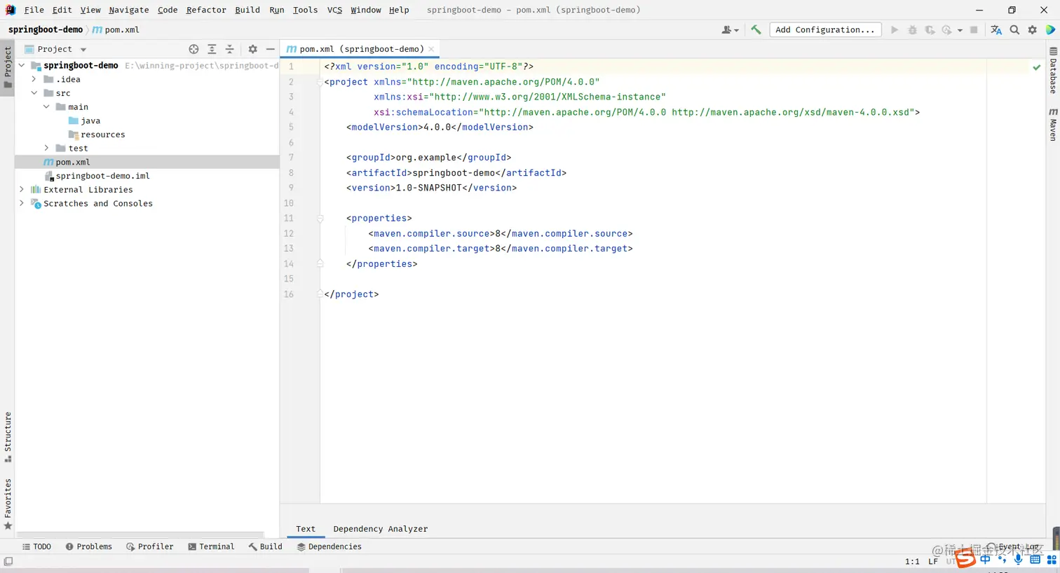Expand Scratches and Consoles node
The height and width of the screenshot is (573, 1060).
pyautogui.click(x=22, y=203)
